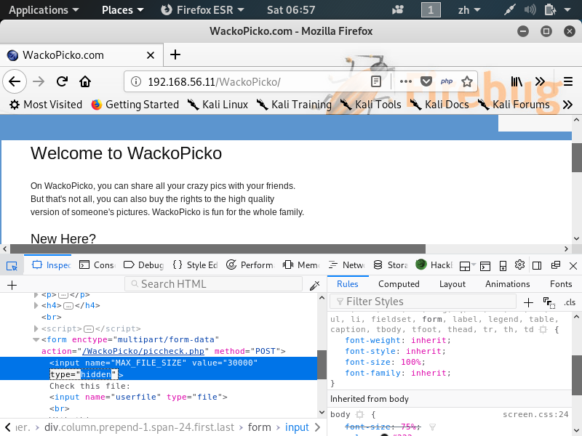Click the Search HTML field
This screenshot has height=436, width=582.
pos(213,284)
